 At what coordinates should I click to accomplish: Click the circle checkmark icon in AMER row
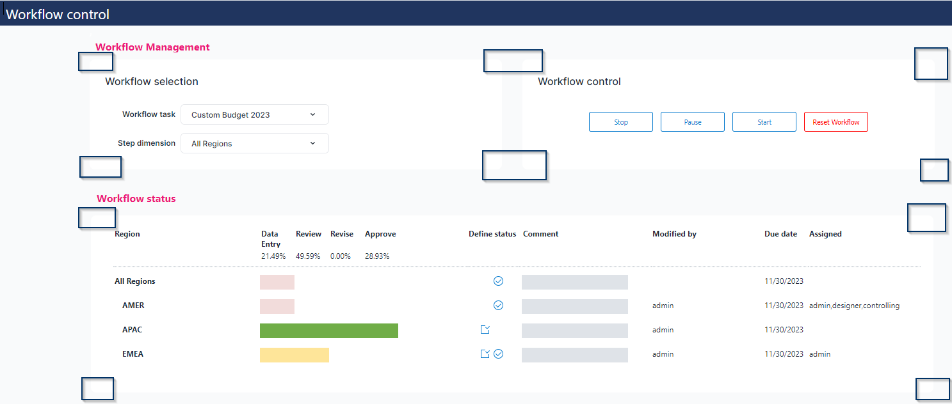498,306
